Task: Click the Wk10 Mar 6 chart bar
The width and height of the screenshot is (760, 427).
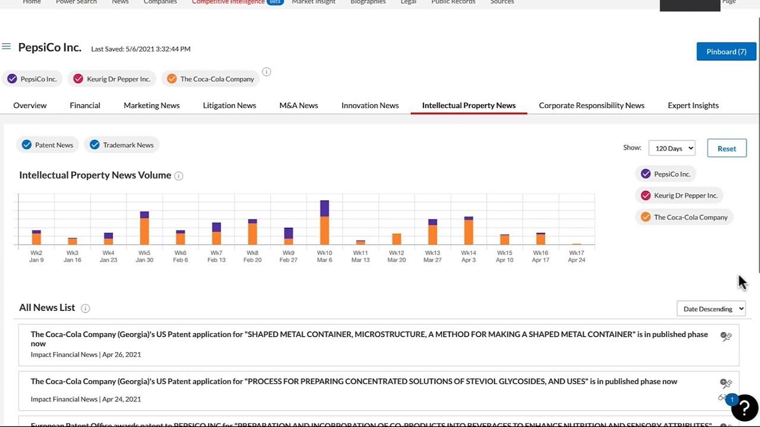Action: 324,222
